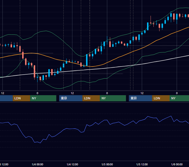This screenshot has height=167, width=189.
Task: Click the "1/6 00:00" date label
Action: (x=177, y=164)
